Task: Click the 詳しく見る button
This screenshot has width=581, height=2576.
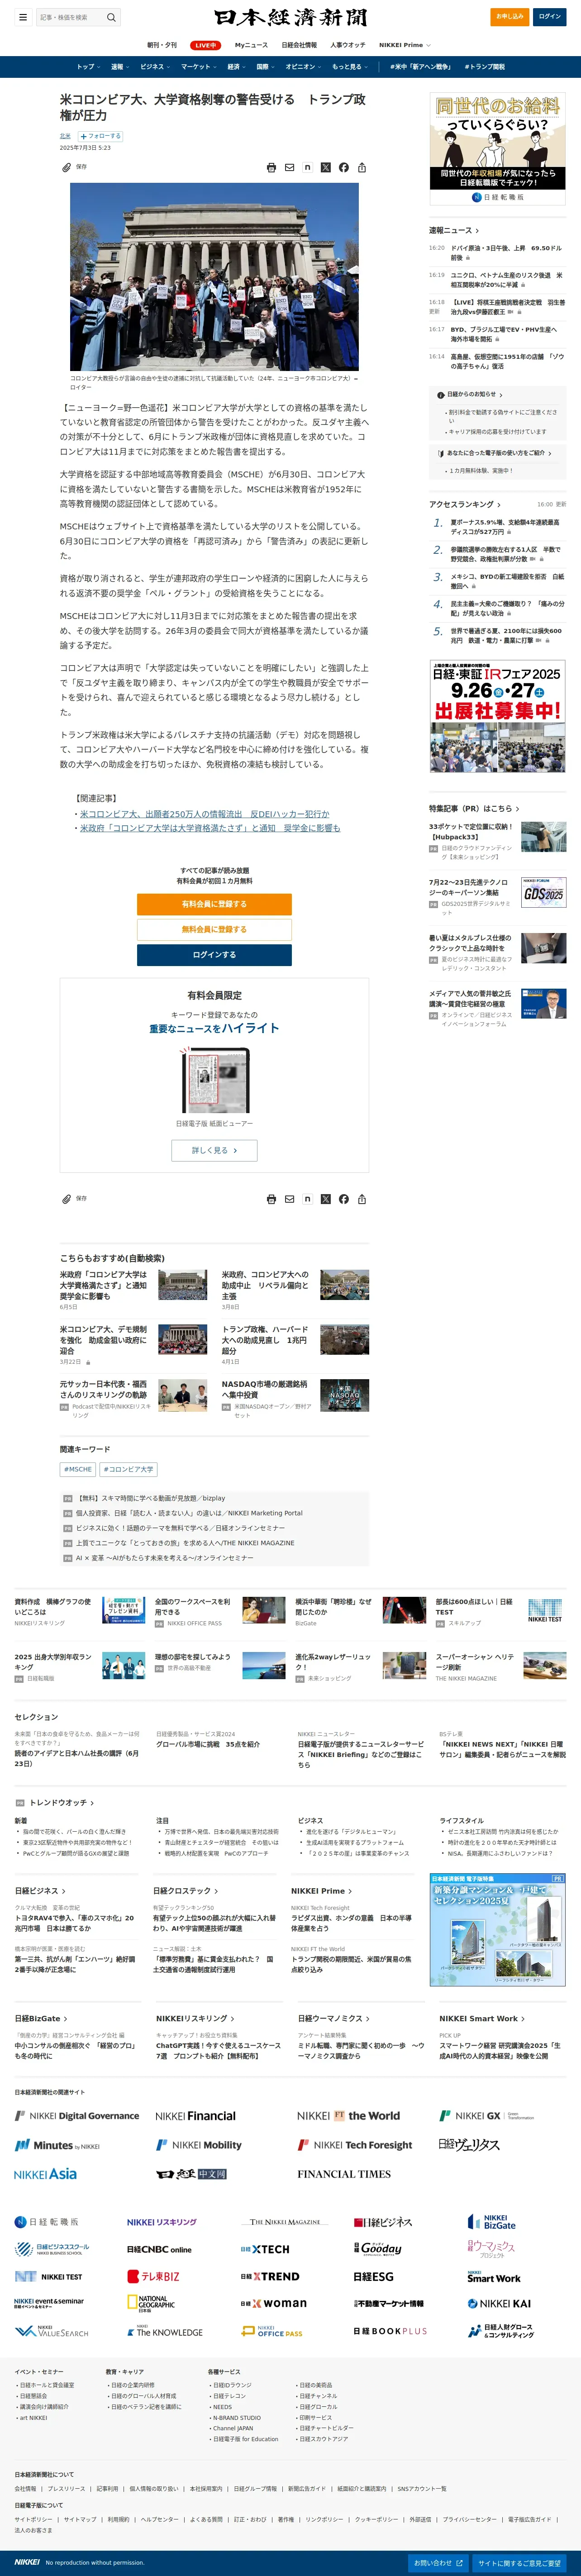Action: coord(214,1151)
